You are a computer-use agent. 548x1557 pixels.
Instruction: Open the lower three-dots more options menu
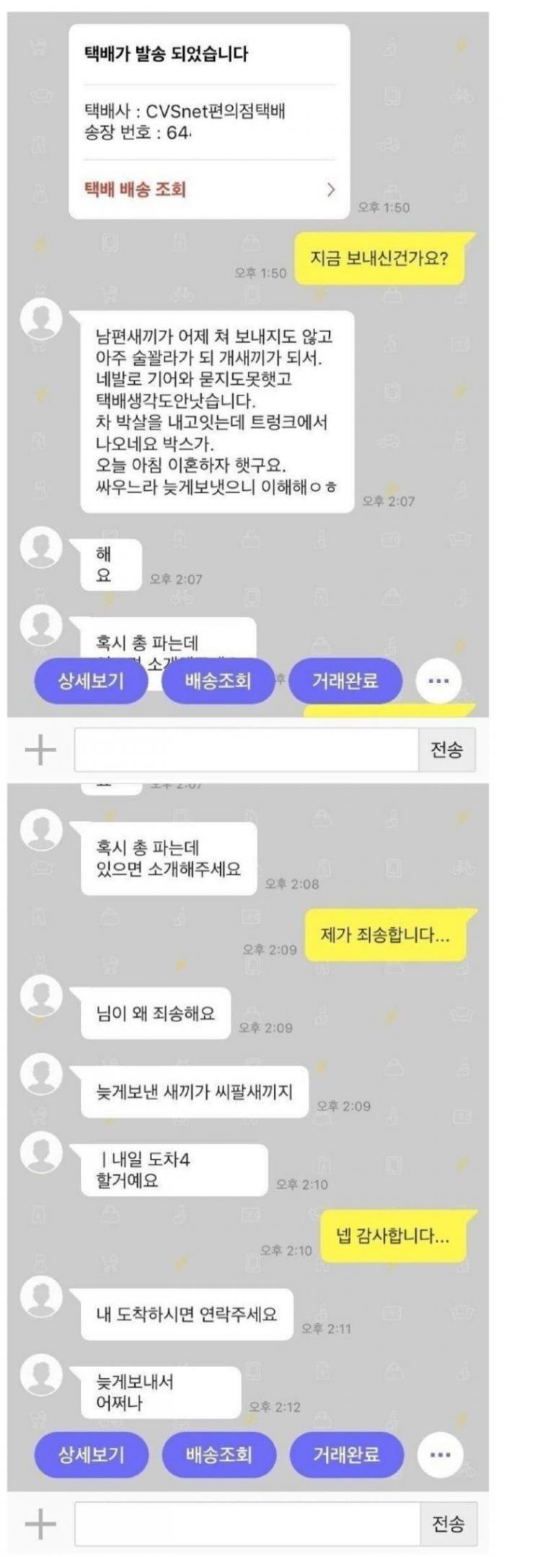tap(440, 1454)
